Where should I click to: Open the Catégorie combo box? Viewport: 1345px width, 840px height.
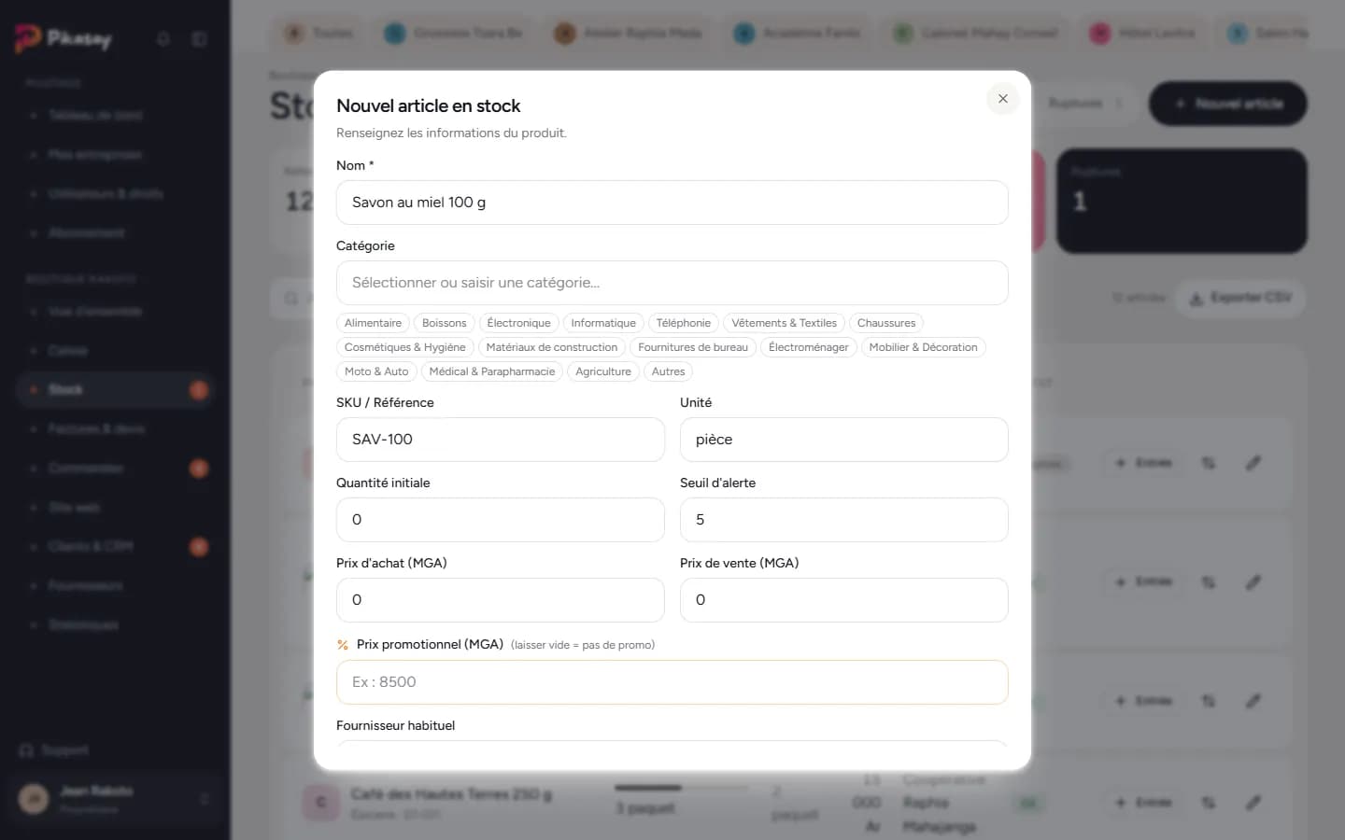(x=672, y=283)
